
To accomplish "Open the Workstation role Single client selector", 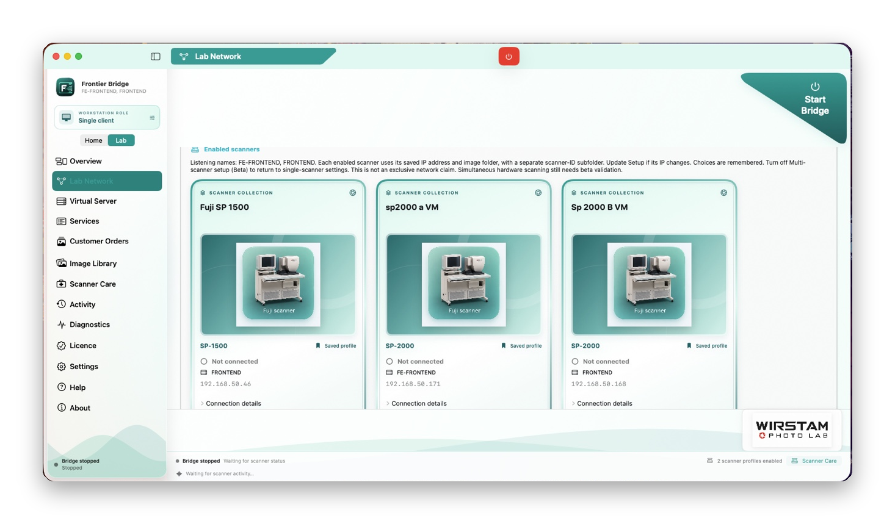I will [x=107, y=117].
